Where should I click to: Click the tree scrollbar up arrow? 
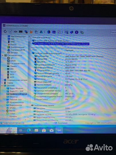(x=29, y=36)
